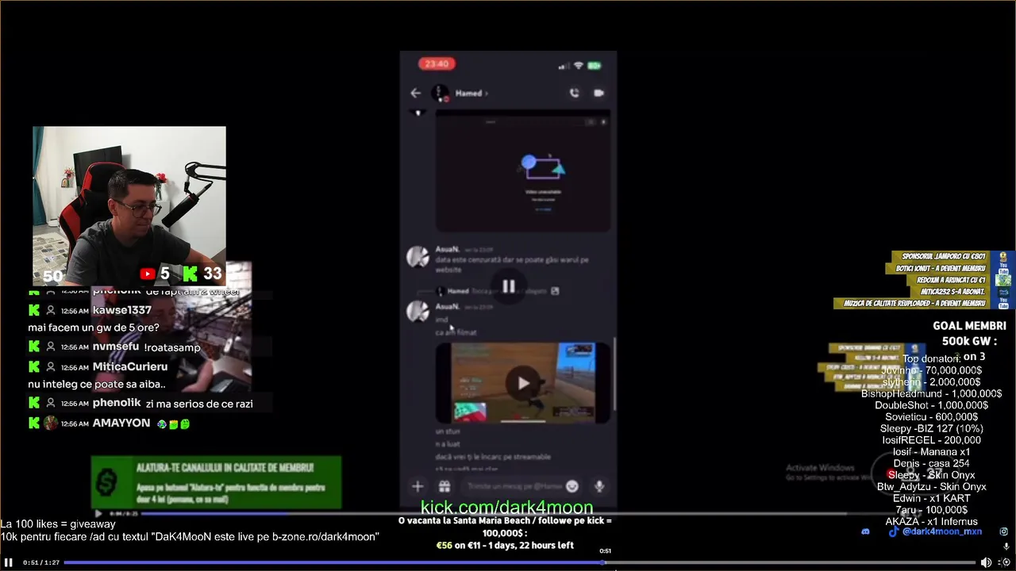This screenshot has height=571, width=1016.
Task: Seek using the blue video progress bar
Action: [x=519, y=562]
